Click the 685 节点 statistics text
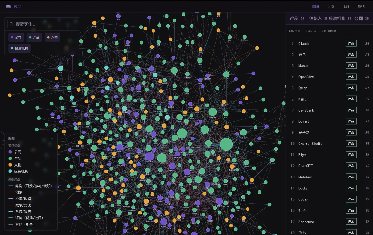This screenshot has height=235, width=373. (295, 31)
